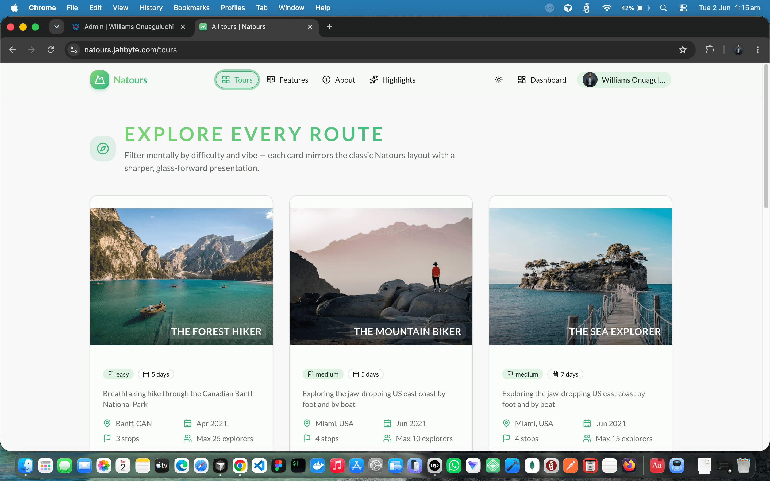Image resolution: width=770 pixels, height=481 pixels.
Task: Click the page vertical scrollbar
Action: (766, 137)
